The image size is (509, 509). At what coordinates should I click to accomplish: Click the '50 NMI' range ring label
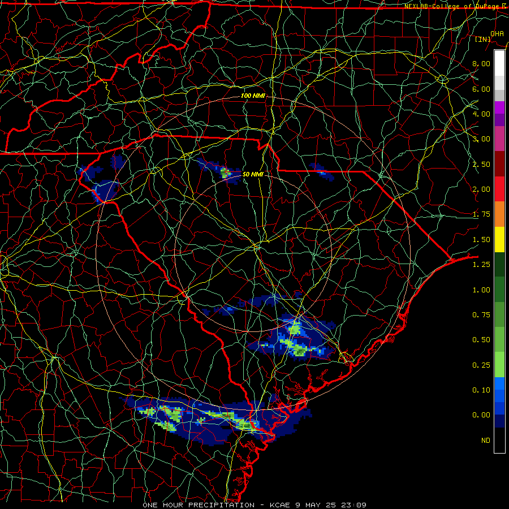253,174
